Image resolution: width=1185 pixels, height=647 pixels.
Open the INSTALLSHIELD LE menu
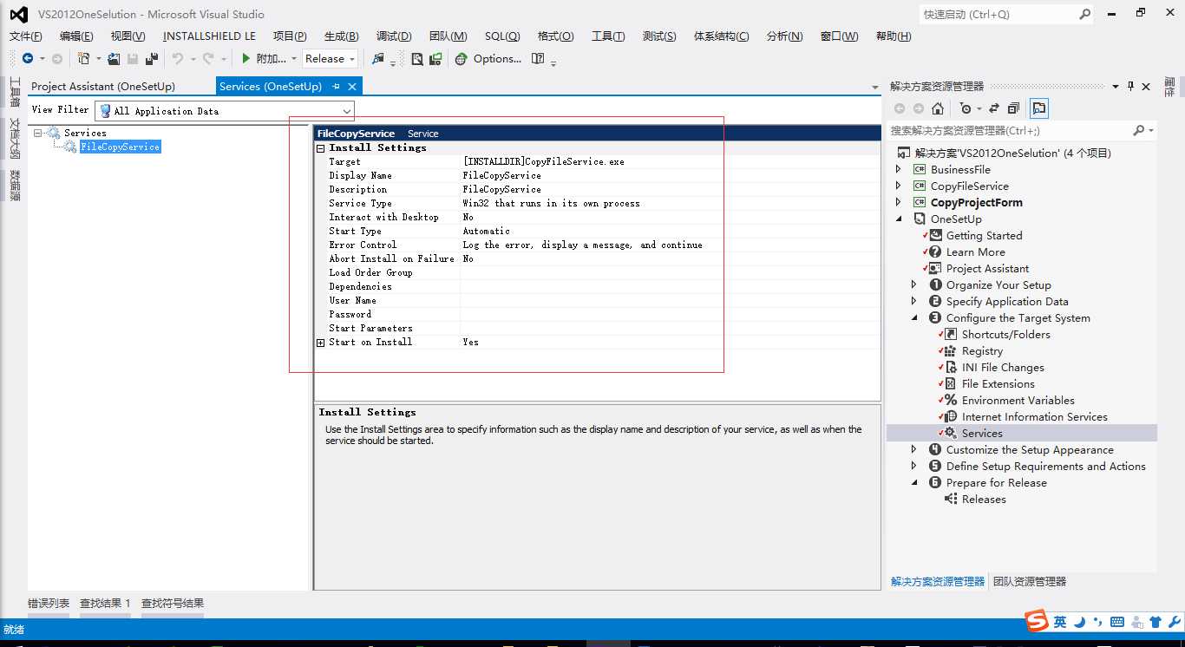click(x=209, y=36)
